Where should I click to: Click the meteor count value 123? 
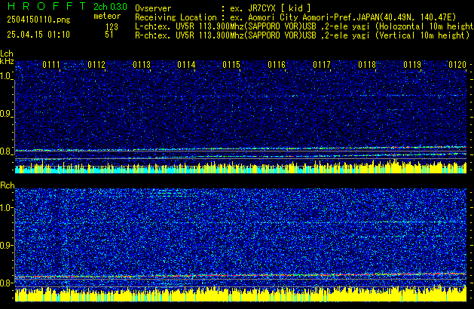click(x=112, y=27)
